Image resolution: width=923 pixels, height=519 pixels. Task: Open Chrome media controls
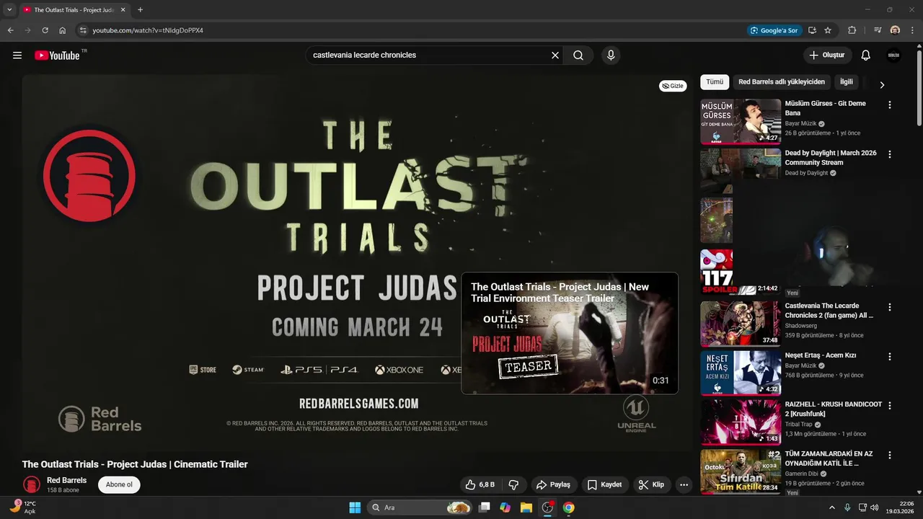point(878,30)
